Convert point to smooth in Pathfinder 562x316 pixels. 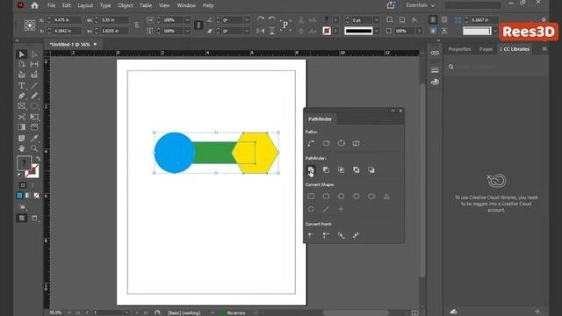341,235
